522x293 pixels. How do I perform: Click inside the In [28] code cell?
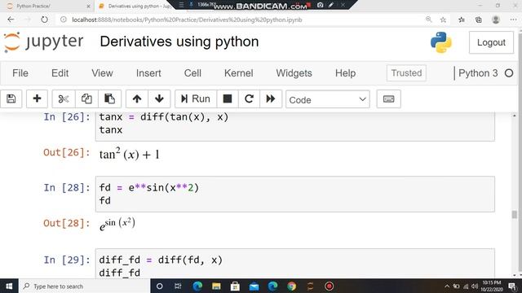(295, 194)
